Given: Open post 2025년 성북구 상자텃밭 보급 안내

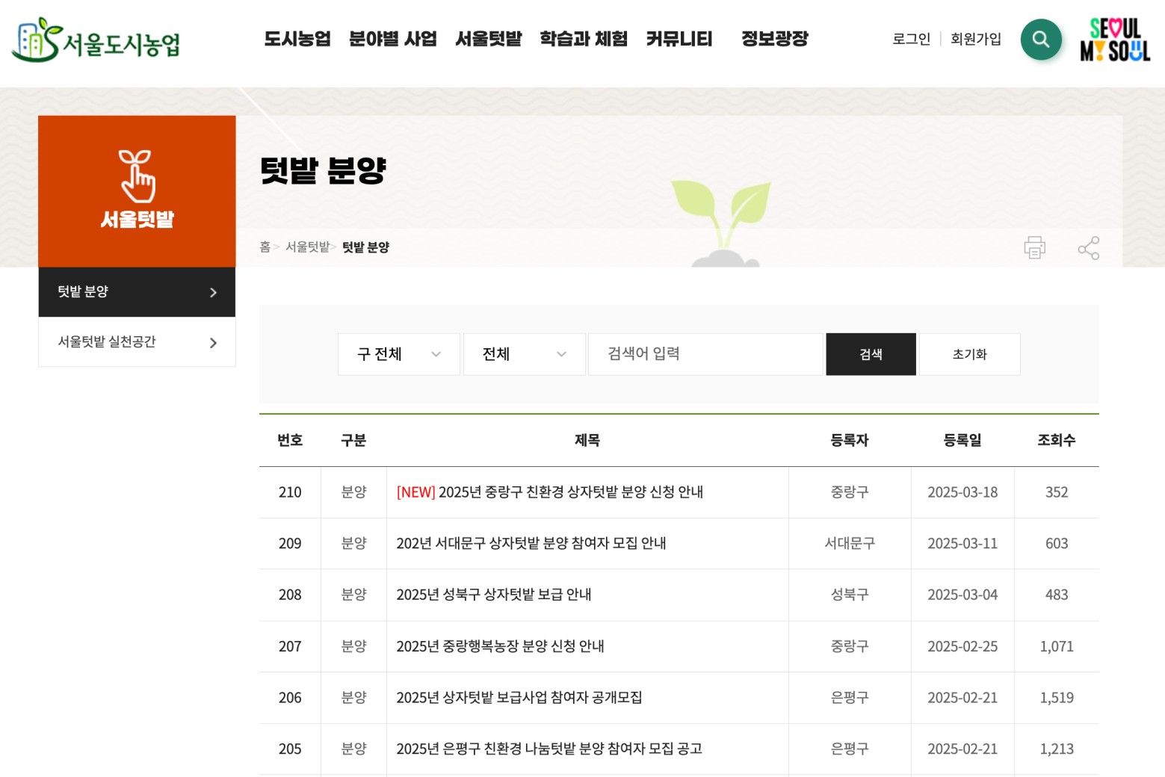Looking at the screenshot, I should (x=494, y=595).
